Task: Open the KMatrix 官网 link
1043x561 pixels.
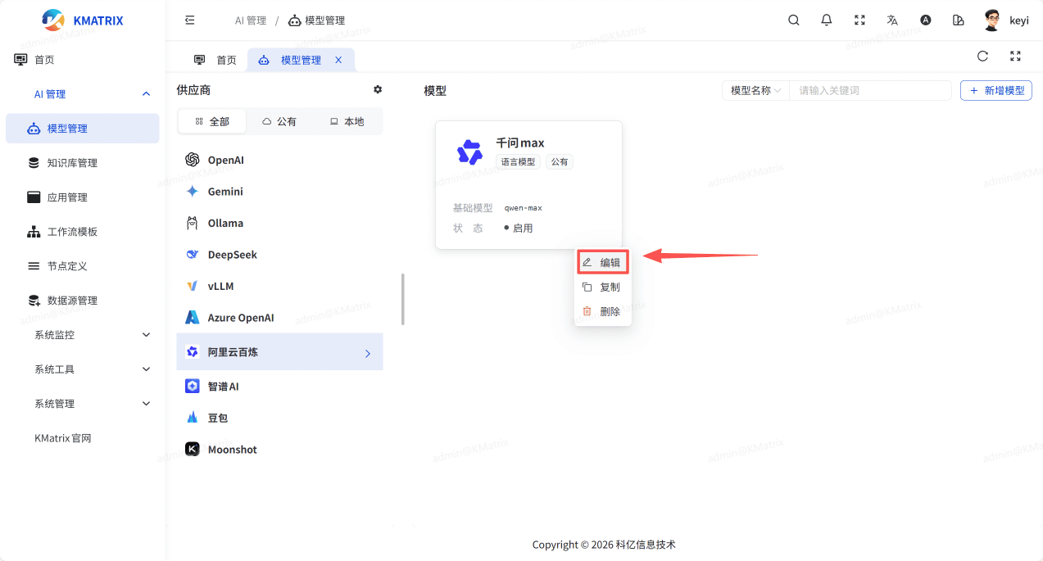Action: pyautogui.click(x=63, y=438)
